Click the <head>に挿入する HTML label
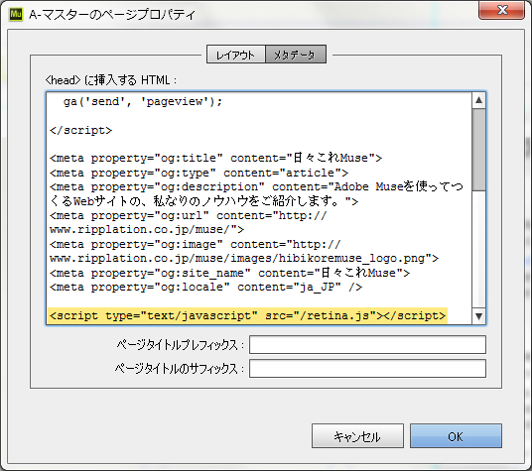Screen dimensions: 532x471 110,80
